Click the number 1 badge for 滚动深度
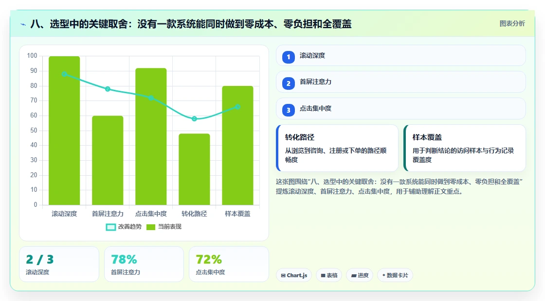 tap(288, 57)
